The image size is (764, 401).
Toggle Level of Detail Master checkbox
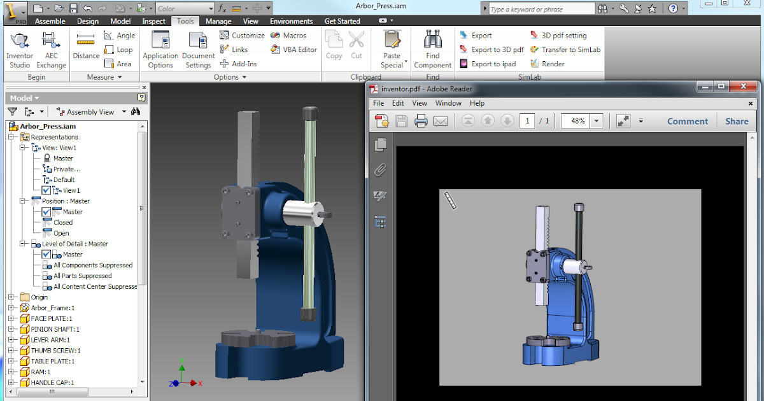tap(46, 255)
